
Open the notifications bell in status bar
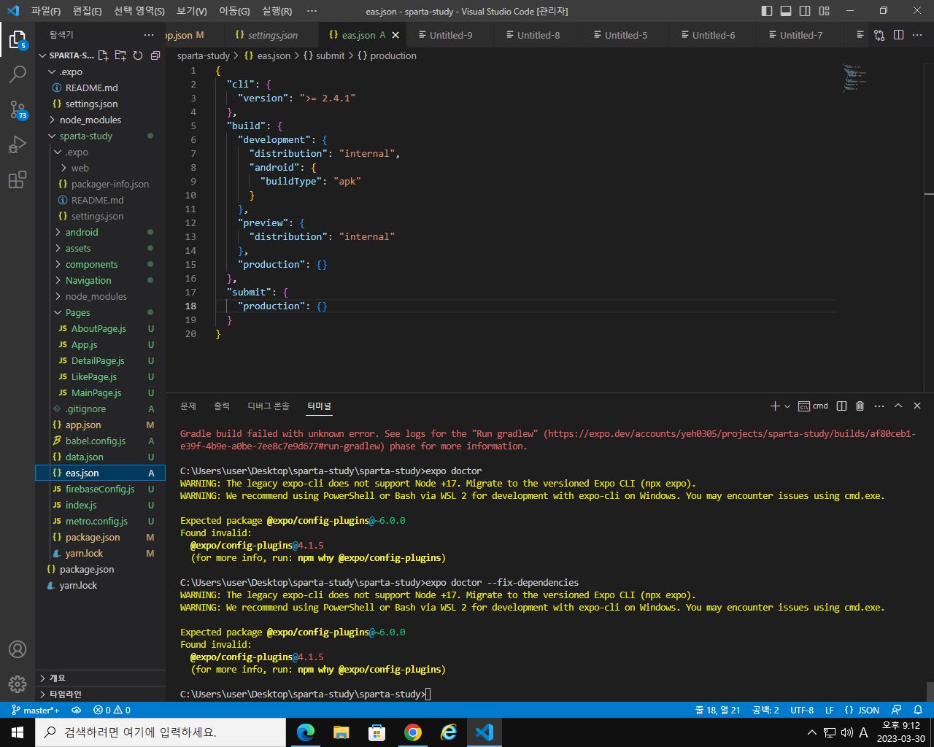[x=919, y=710]
